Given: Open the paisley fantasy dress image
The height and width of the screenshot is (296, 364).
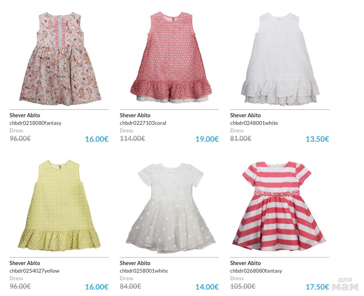Looking at the screenshot, I should coord(60,59).
